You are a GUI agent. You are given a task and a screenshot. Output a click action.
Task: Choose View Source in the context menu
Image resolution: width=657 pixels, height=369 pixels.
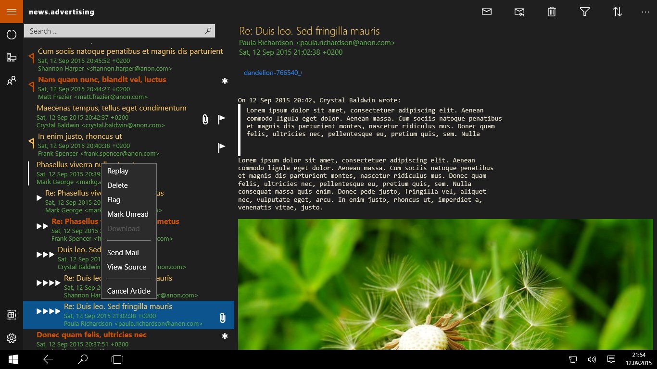(127, 267)
